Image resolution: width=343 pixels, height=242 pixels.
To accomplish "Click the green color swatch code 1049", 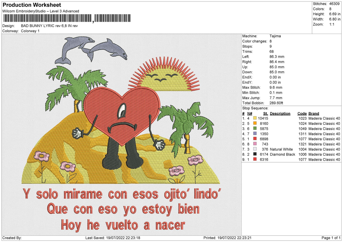I will [255, 129].
